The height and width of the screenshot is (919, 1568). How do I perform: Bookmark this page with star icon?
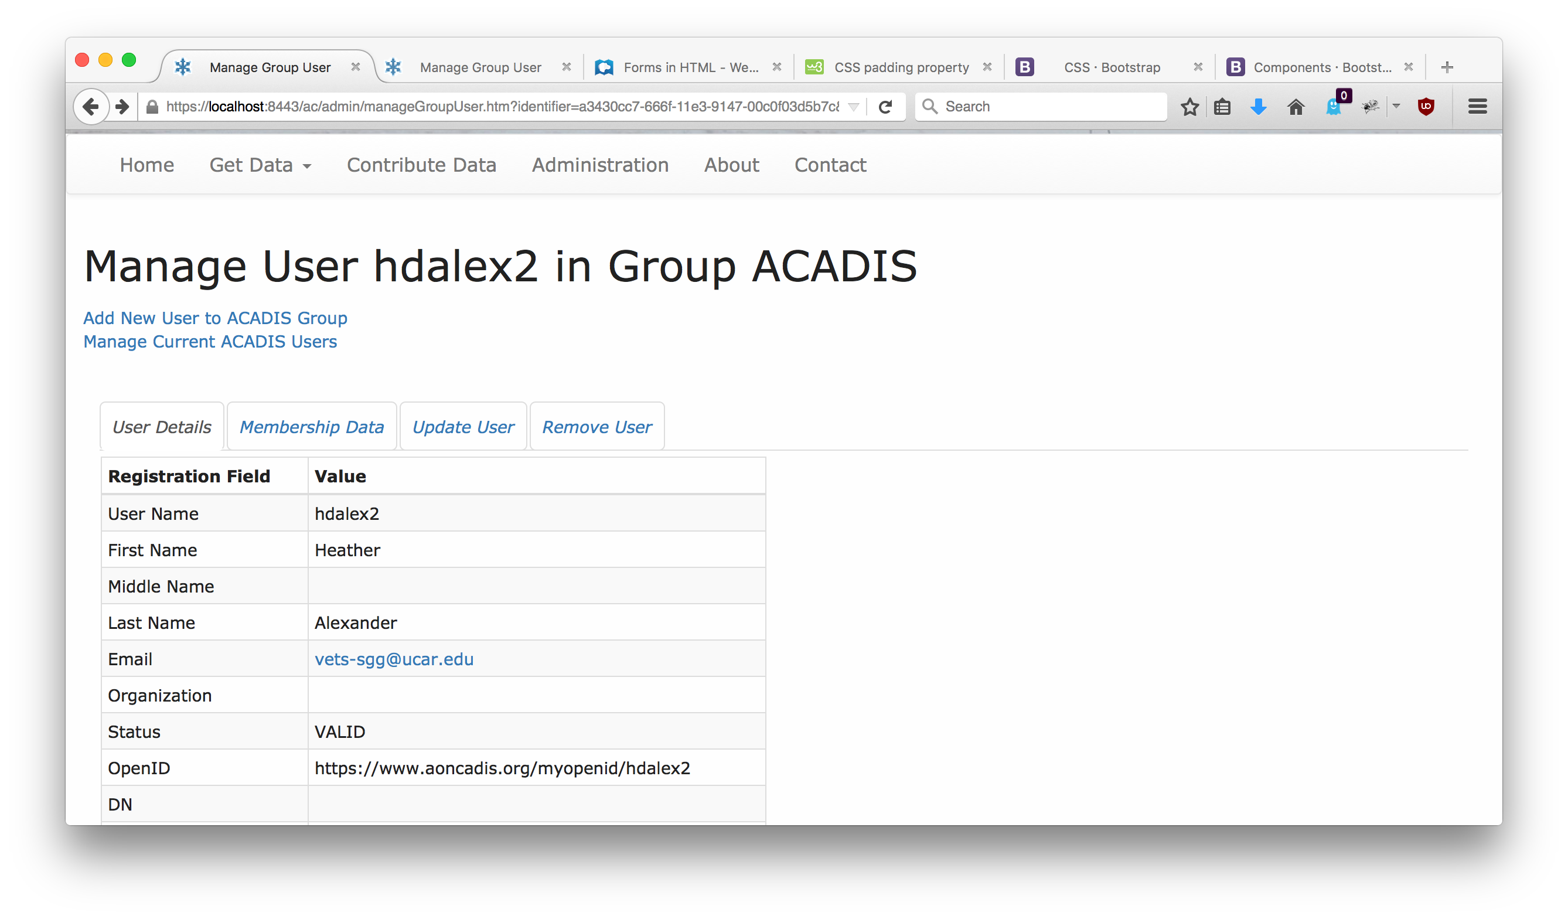(1189, 107)
